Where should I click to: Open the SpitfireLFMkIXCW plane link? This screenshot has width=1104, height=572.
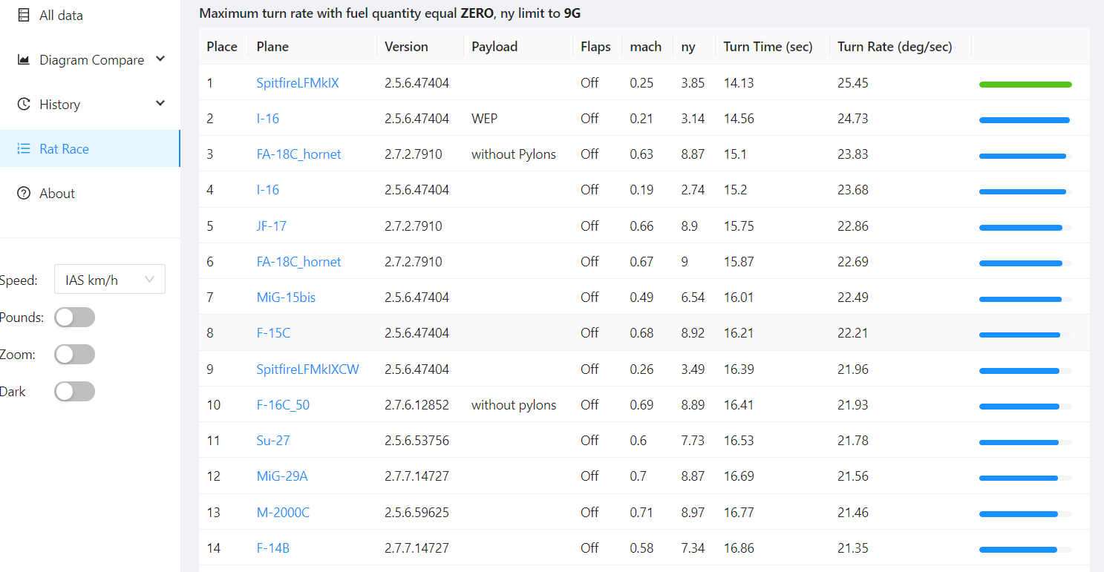[308, 369]
